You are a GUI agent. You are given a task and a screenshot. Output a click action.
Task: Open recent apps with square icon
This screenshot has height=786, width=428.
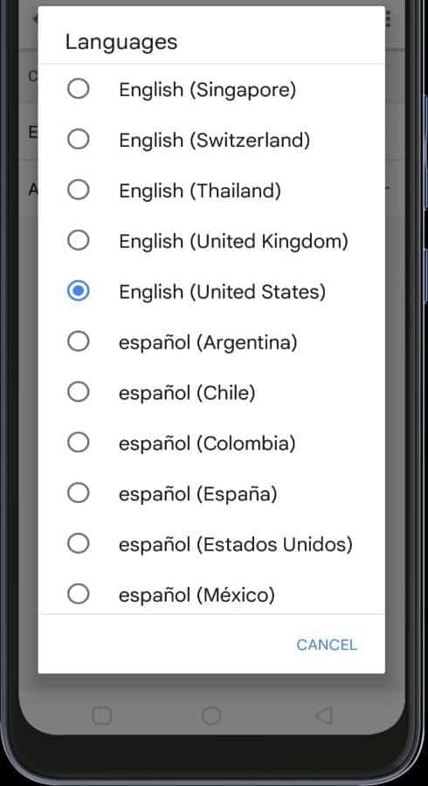[x=101, y=715]
